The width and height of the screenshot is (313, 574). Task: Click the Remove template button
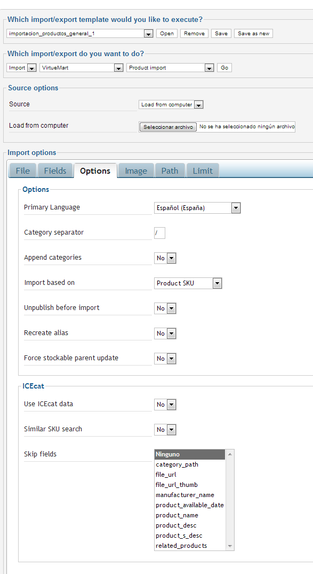tap(194, 33)
